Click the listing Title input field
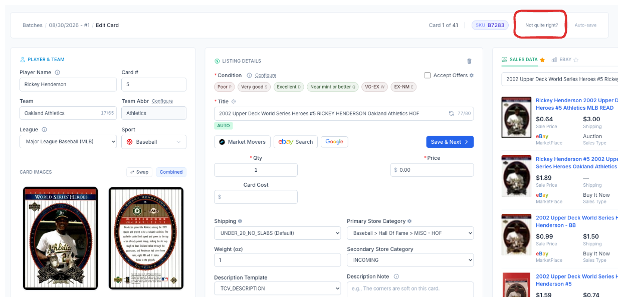The width and height of the screenshot is (623, 302). click(x=344, y=114)
